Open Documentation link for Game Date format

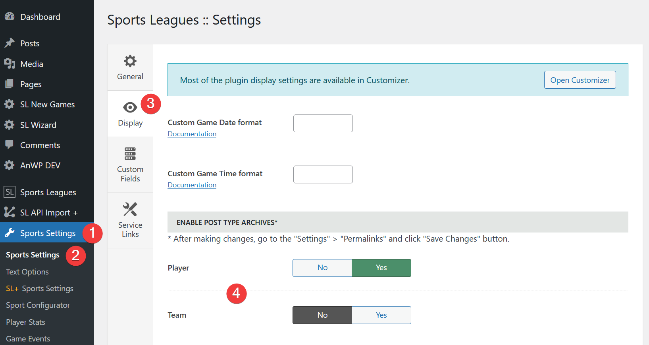(x=192, y=134)
